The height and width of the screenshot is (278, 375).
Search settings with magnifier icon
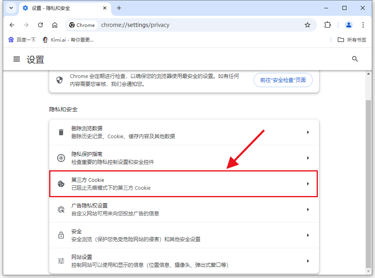pyautogui.click(x=355, y=59)
